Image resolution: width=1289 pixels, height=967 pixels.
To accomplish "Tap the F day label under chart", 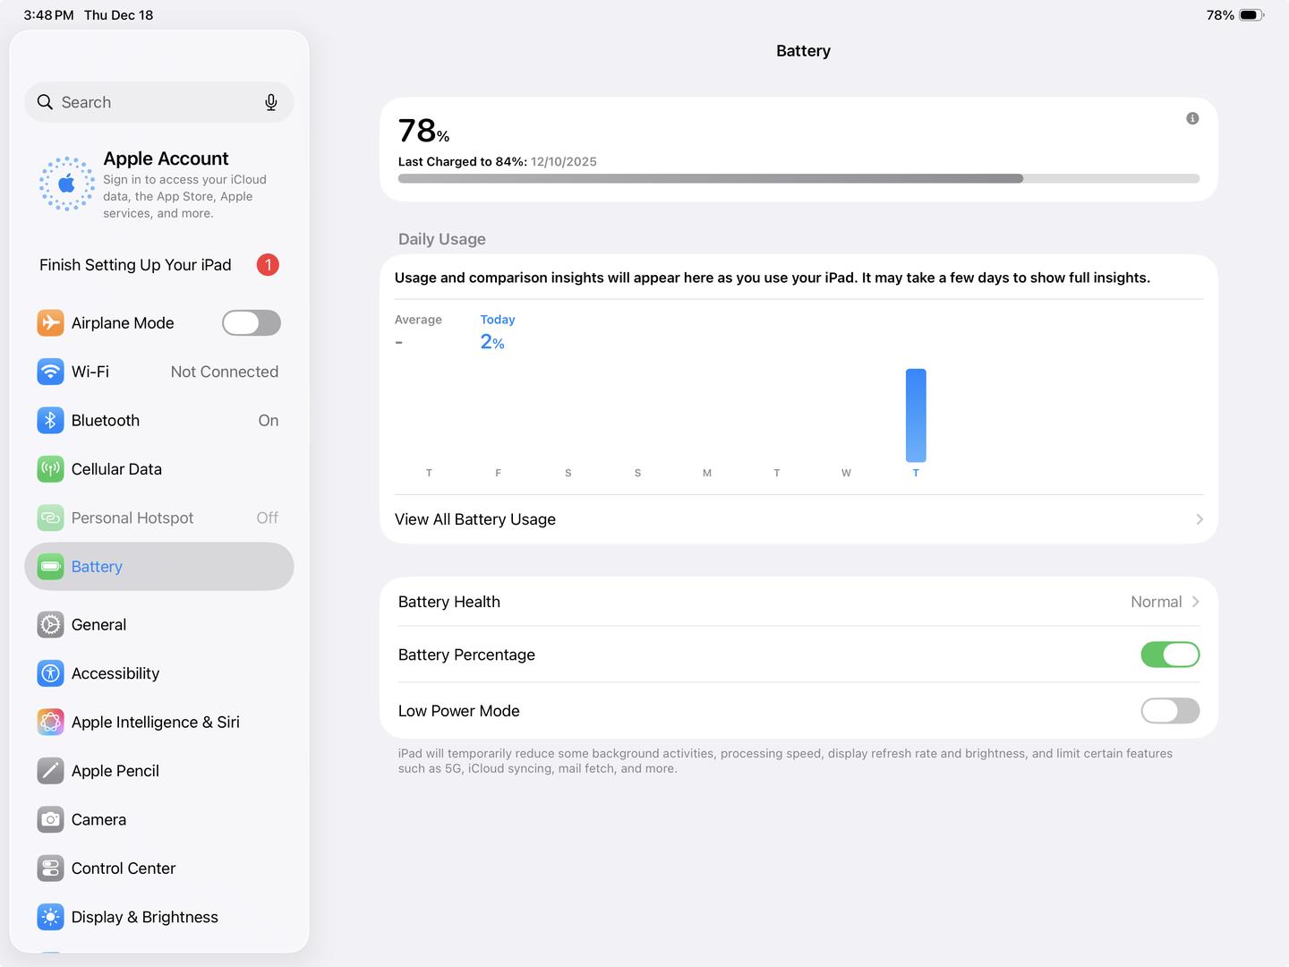I will tap(499, 473).
